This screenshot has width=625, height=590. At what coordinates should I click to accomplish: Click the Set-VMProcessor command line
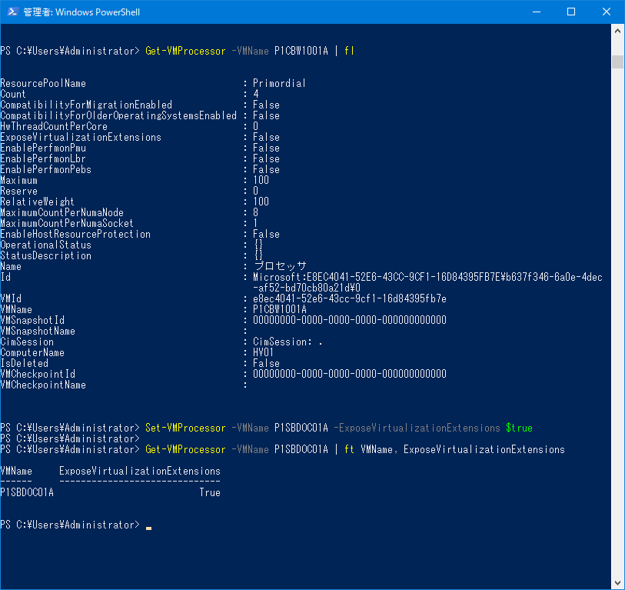(185, 427)
